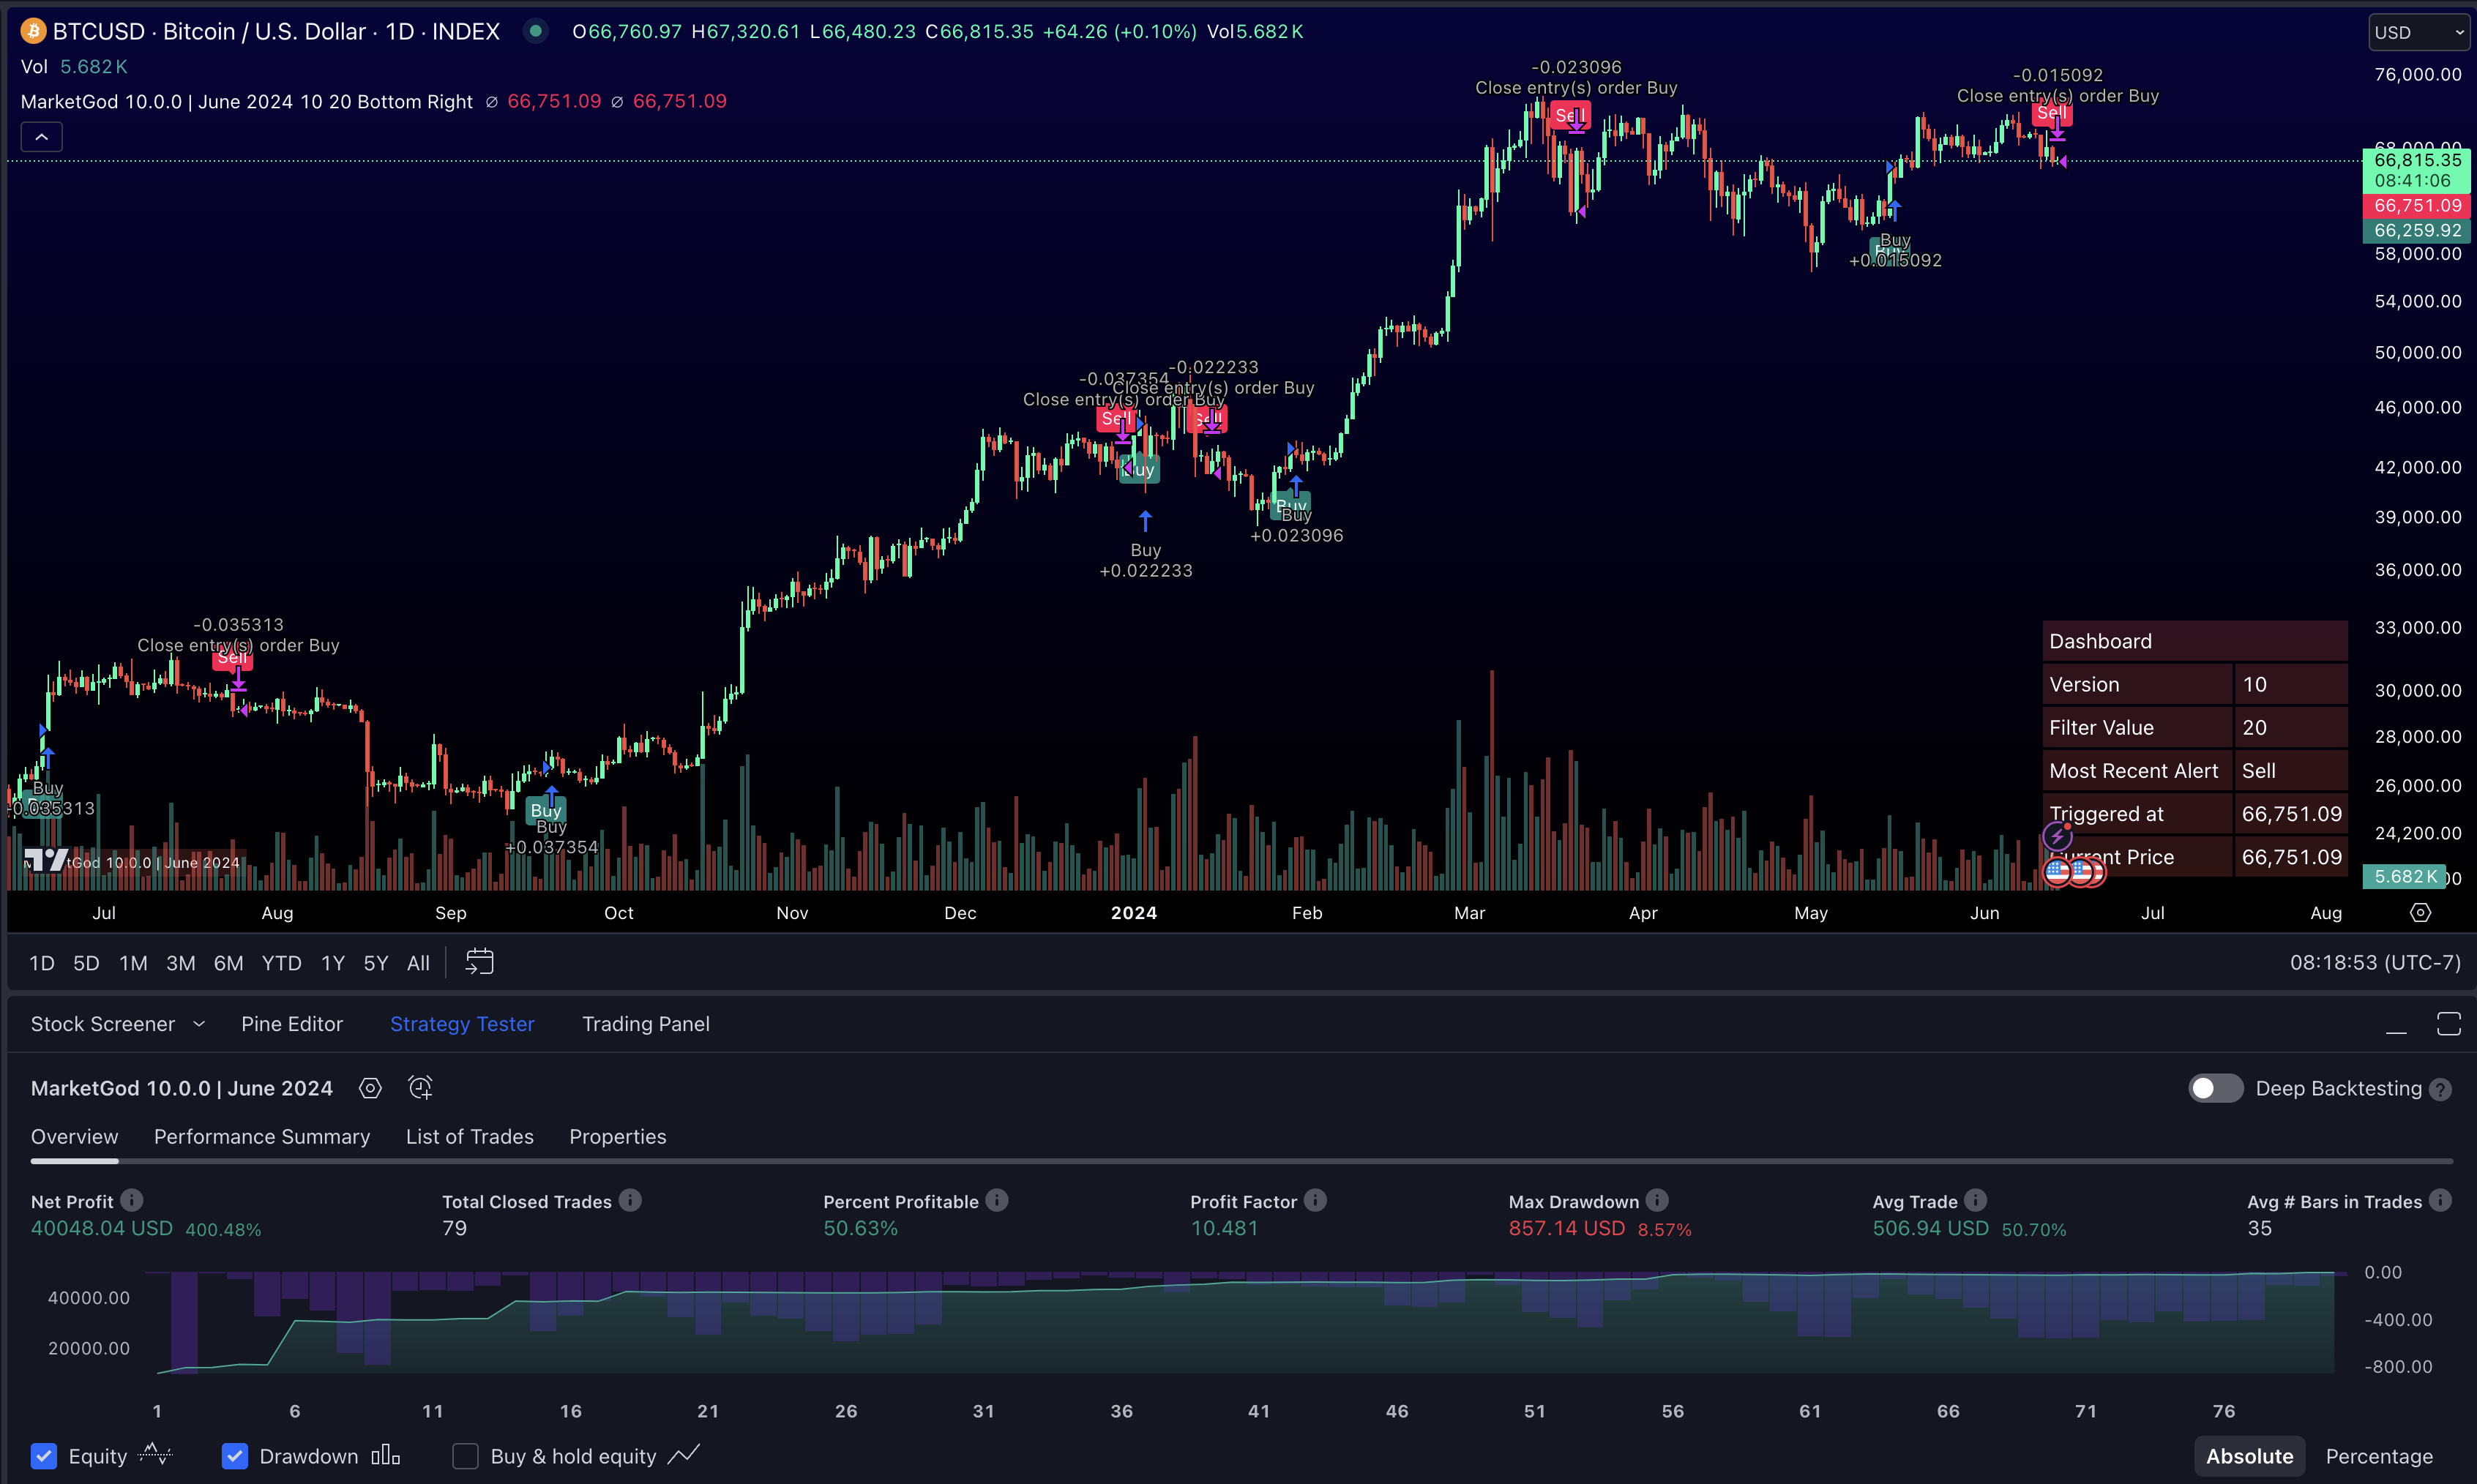This screenshot has width=2477, height=1484.
Task: Enable Buy & hold equity checkbox
Action: click(465, 1456)
